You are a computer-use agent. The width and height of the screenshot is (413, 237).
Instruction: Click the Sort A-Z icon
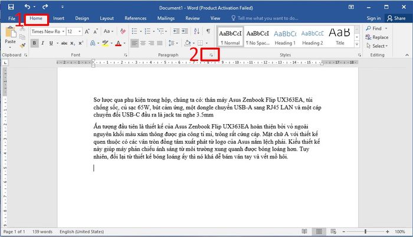[x=196, y=31]
